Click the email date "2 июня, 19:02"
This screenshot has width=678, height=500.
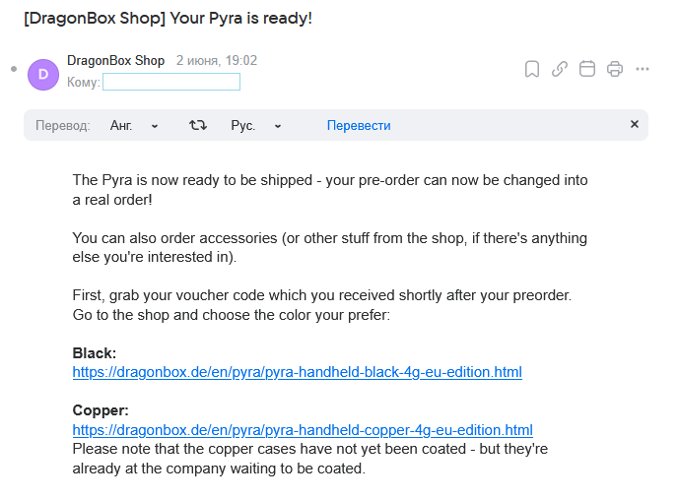pos(217,60)
